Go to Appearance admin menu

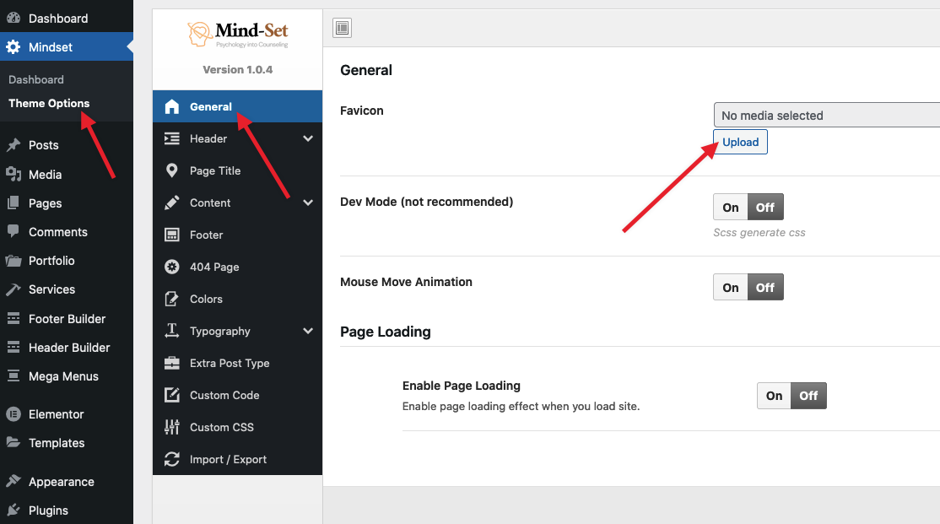click(x=67, y=482)
